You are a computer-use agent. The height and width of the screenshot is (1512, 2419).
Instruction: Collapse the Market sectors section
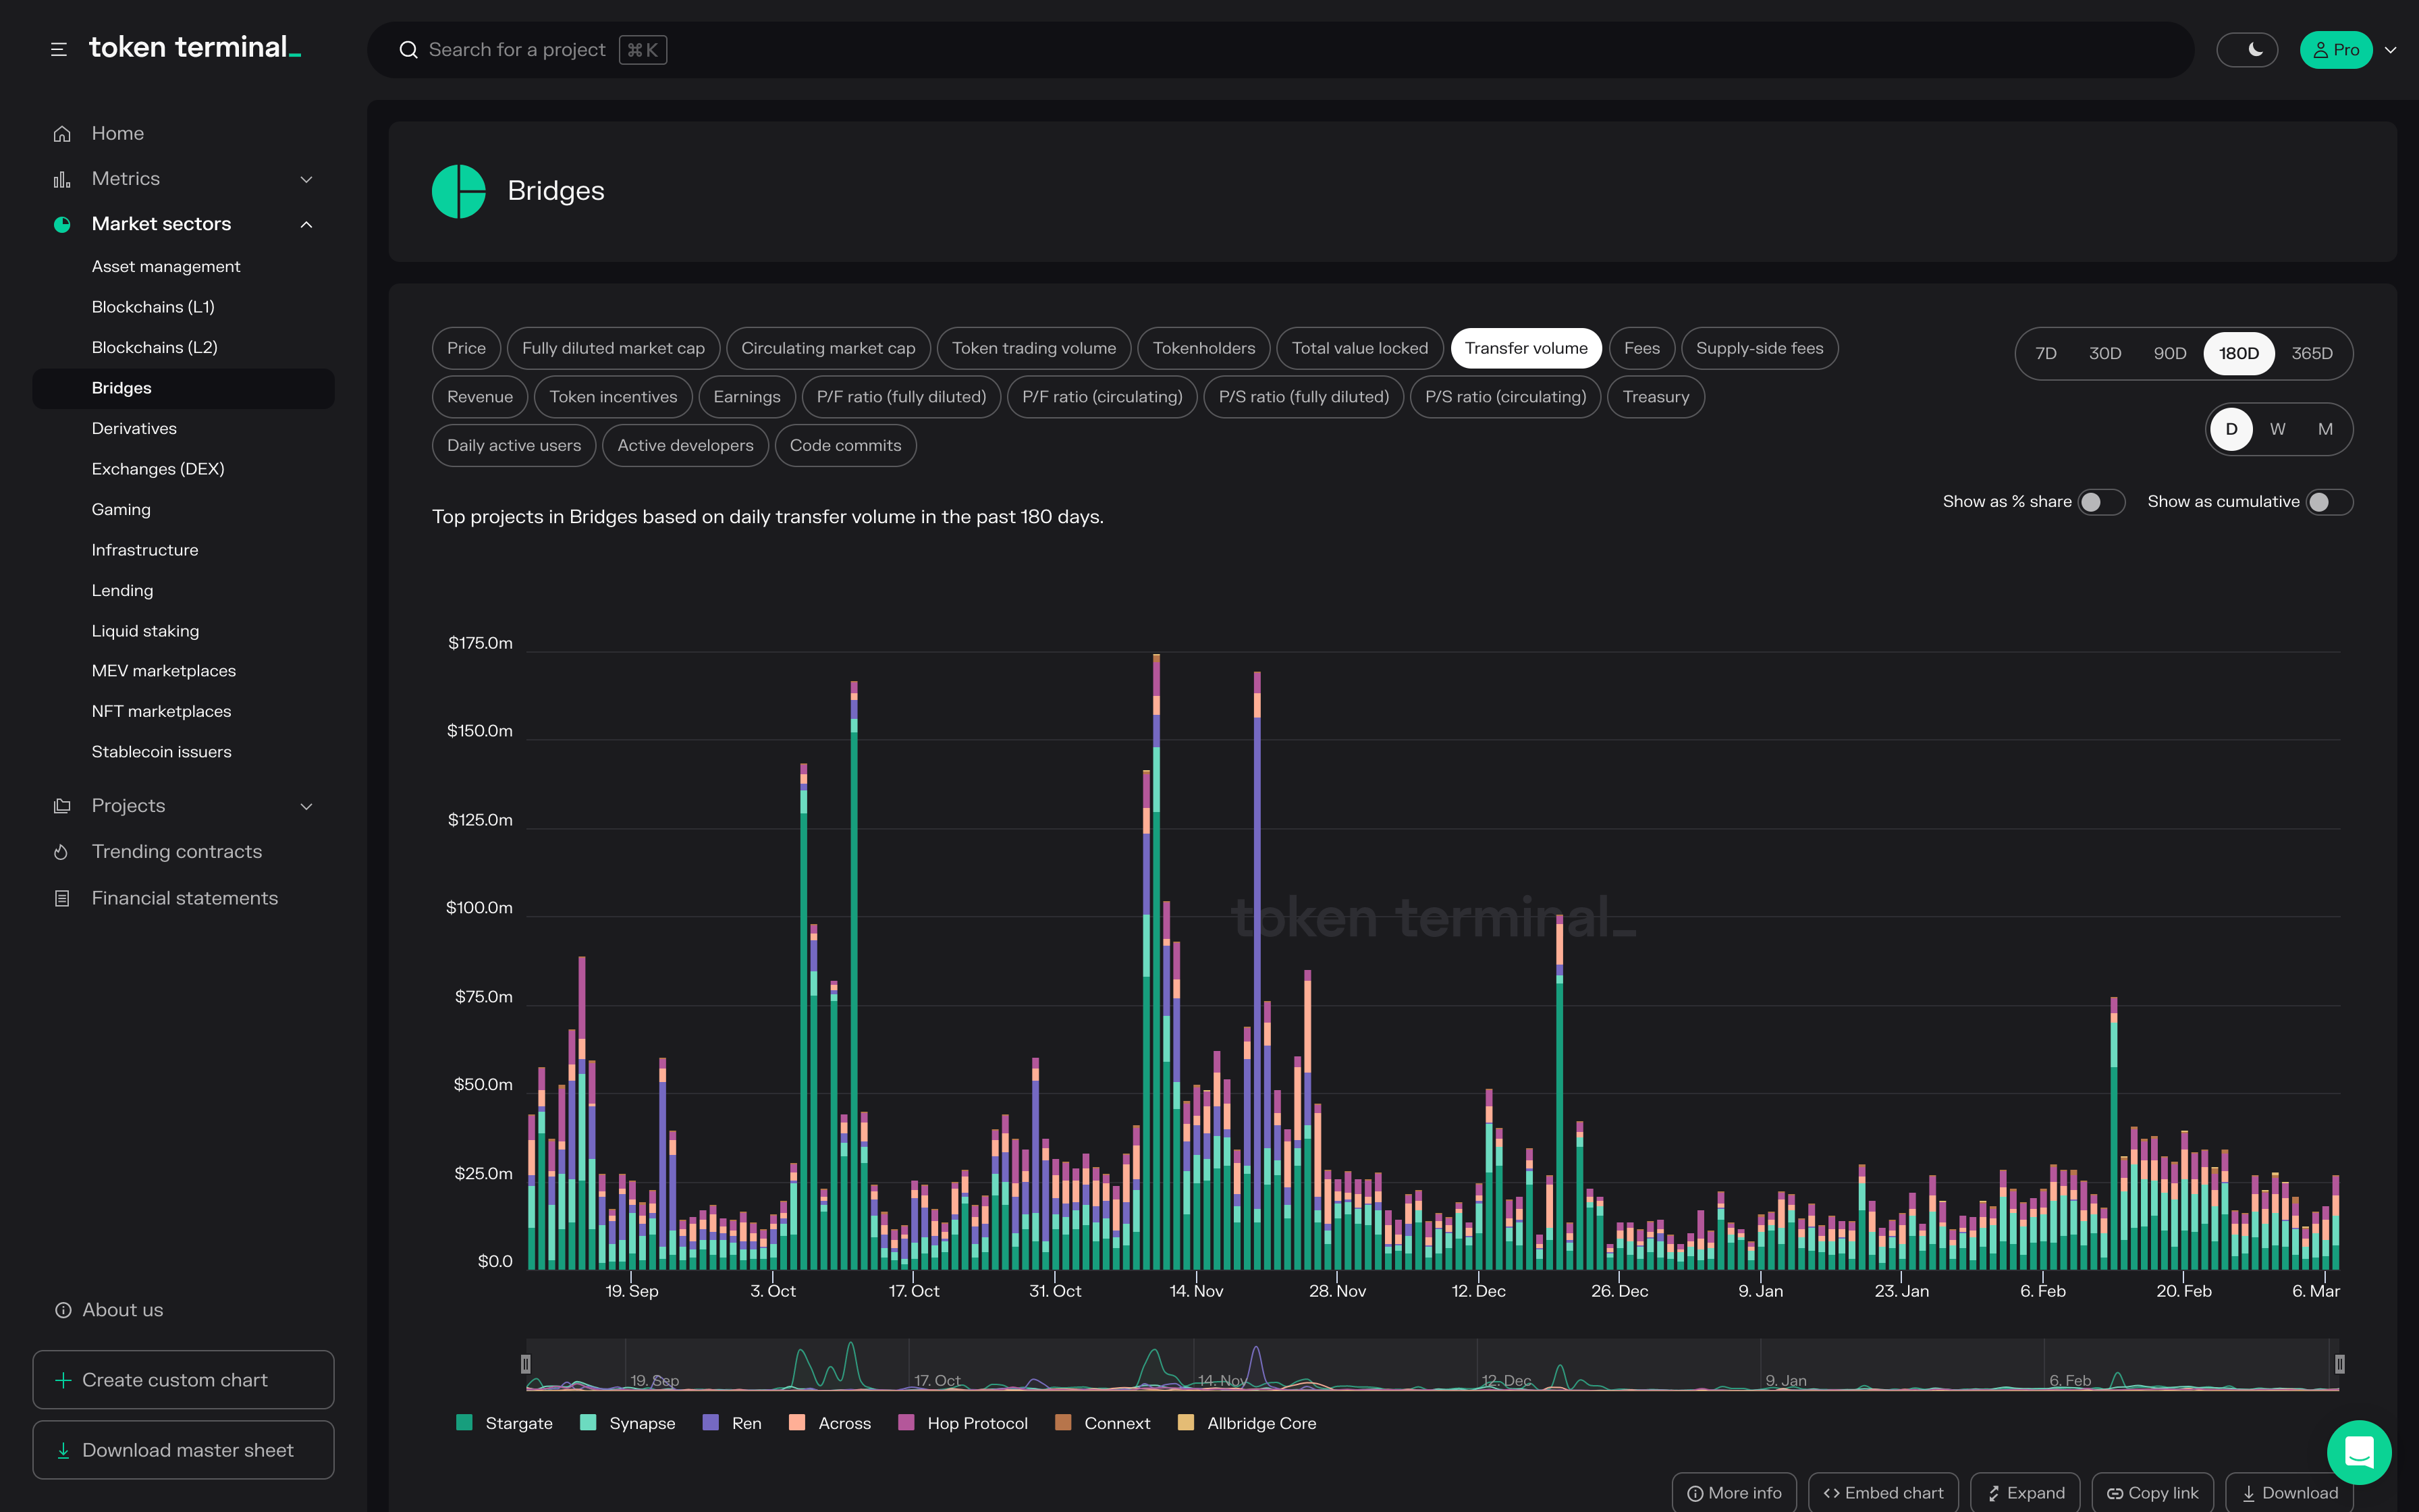click(306, 224)
